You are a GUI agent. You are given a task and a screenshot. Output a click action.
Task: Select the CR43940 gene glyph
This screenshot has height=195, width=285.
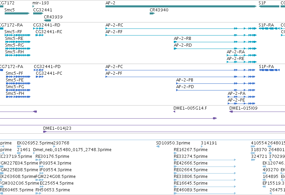[152, 13]
